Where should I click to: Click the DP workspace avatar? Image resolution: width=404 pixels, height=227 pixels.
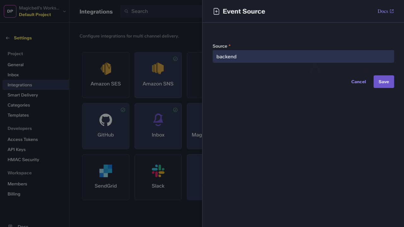coord(10,11)
